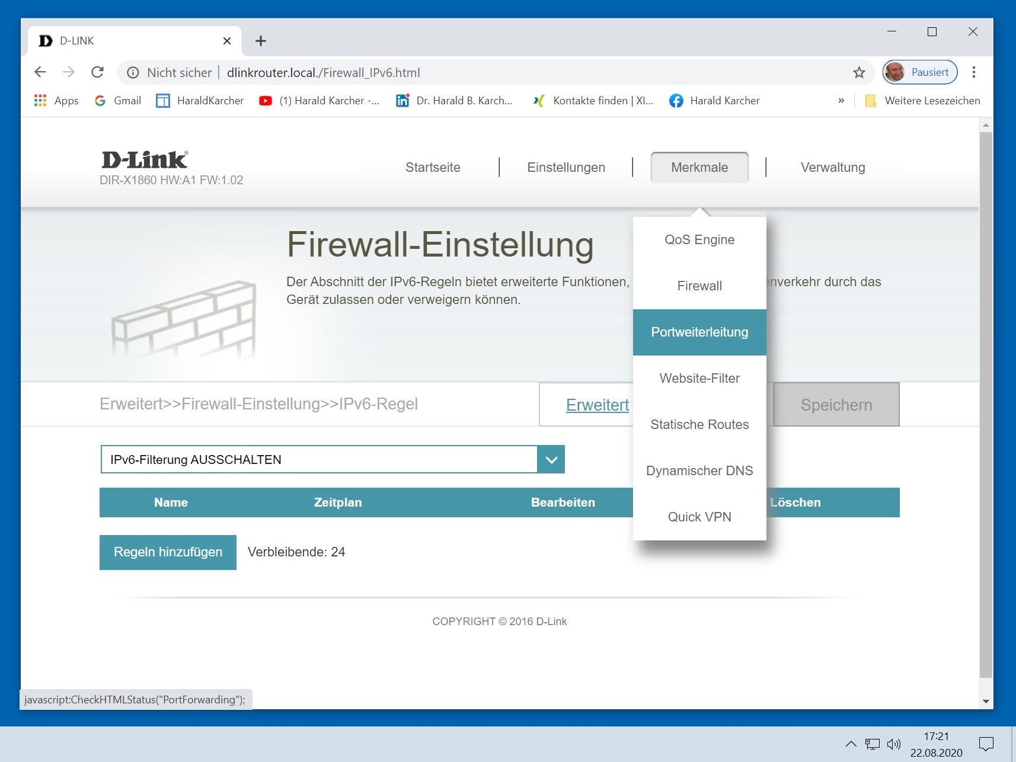This screenshot has width=1016, height=762.
Task: Click the Speichern button
Action: point(836,405)
